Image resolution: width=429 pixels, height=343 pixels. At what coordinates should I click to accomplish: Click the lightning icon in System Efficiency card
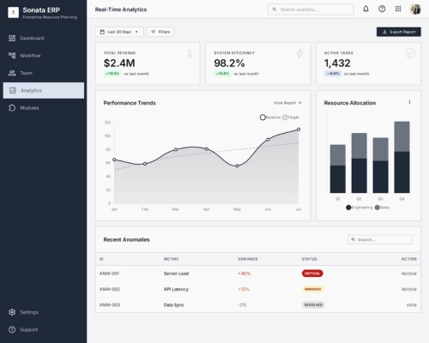click(x=299, y=53)
